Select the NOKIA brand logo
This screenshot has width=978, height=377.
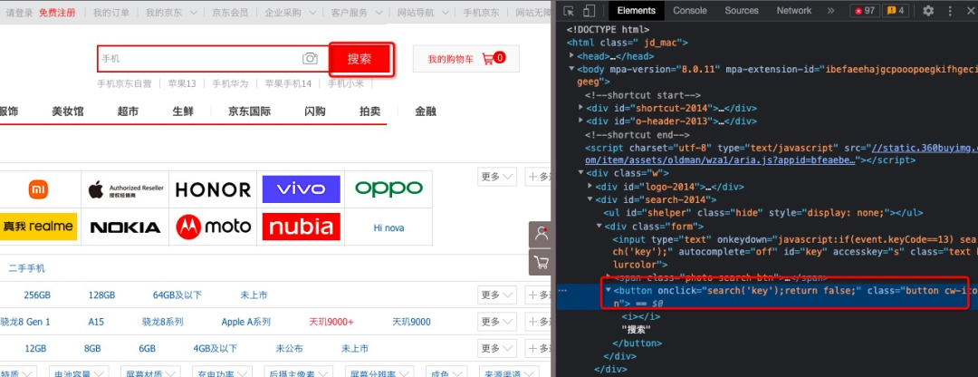pyautogui.click(x=125, y=227)
